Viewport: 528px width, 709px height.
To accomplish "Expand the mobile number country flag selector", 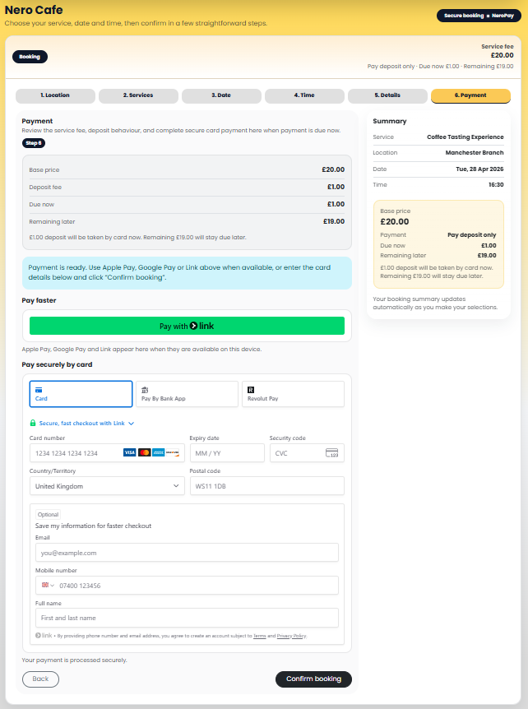I will tap(47, 586).
